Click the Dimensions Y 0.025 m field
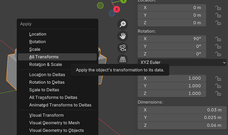The height and width of the screenshot is (135, 228). pos(182,118)
